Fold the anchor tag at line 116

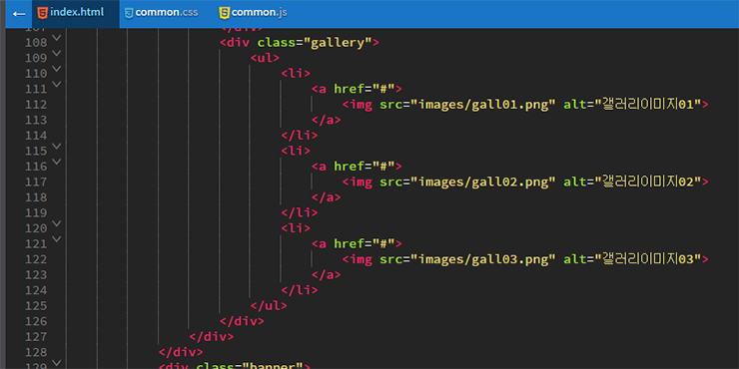[x=57, y=161]
